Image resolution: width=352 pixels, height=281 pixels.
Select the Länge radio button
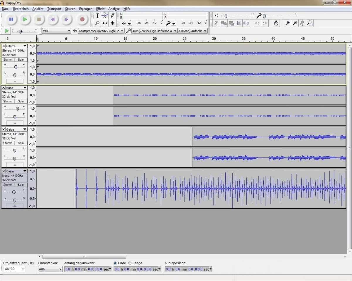pyautogui.click(x=130, y=263)
